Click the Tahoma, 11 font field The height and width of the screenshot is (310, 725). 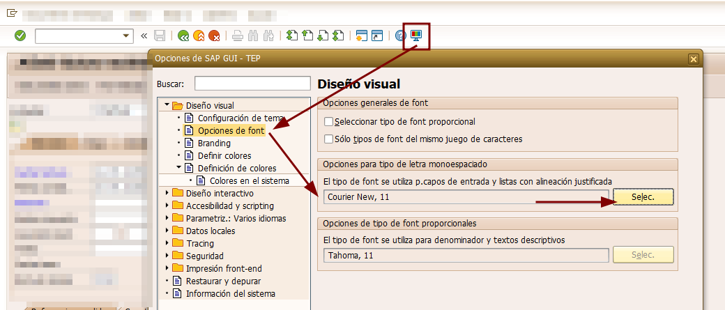point(466,255)
